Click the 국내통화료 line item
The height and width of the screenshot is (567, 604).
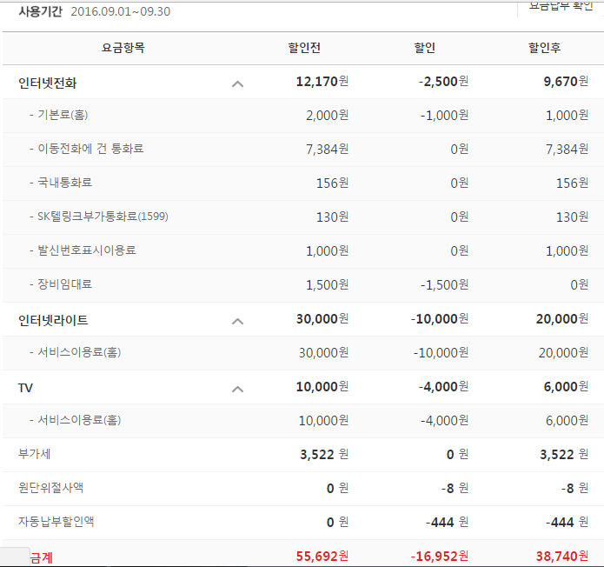(64, 183)
